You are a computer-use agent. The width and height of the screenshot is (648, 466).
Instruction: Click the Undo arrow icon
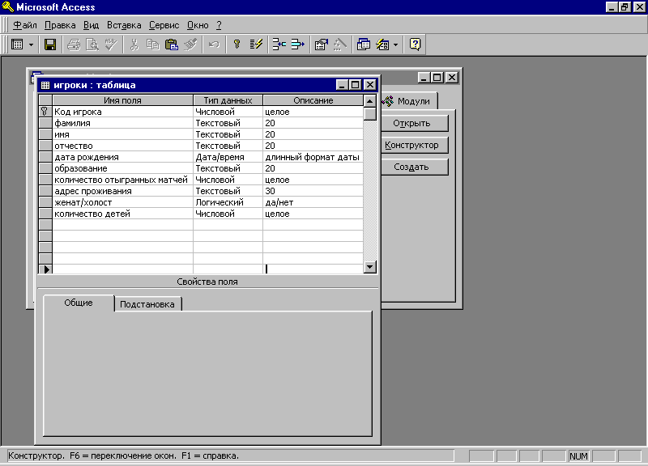click(214, 44)
